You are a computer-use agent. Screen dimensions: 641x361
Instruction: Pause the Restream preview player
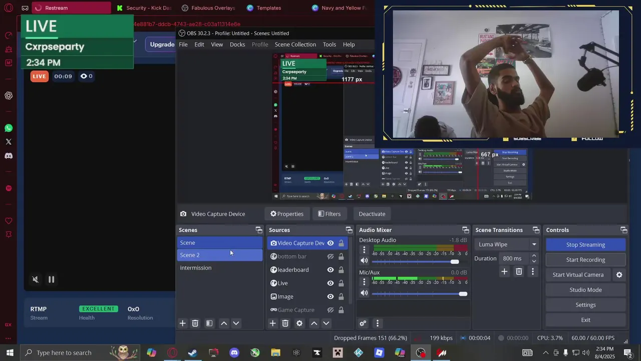click(51, 280)
